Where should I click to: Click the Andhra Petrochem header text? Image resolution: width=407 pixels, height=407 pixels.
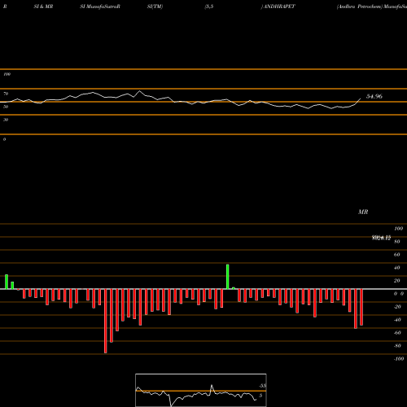click(359, 7)
